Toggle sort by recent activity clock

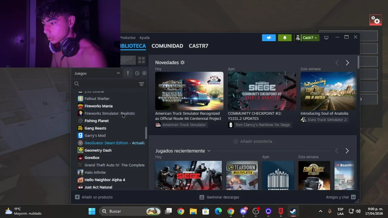pyautogui.click(x=137, y=73)
